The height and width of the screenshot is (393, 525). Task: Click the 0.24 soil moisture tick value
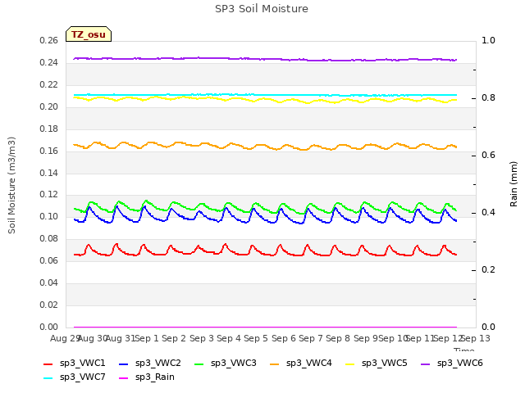pos(49,63)
